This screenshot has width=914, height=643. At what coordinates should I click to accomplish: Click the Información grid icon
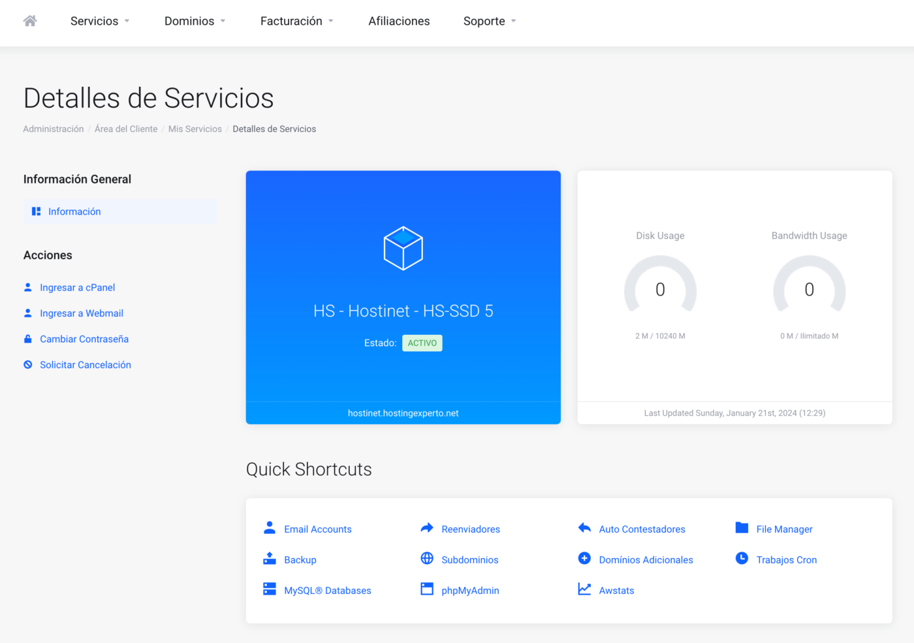37,212
